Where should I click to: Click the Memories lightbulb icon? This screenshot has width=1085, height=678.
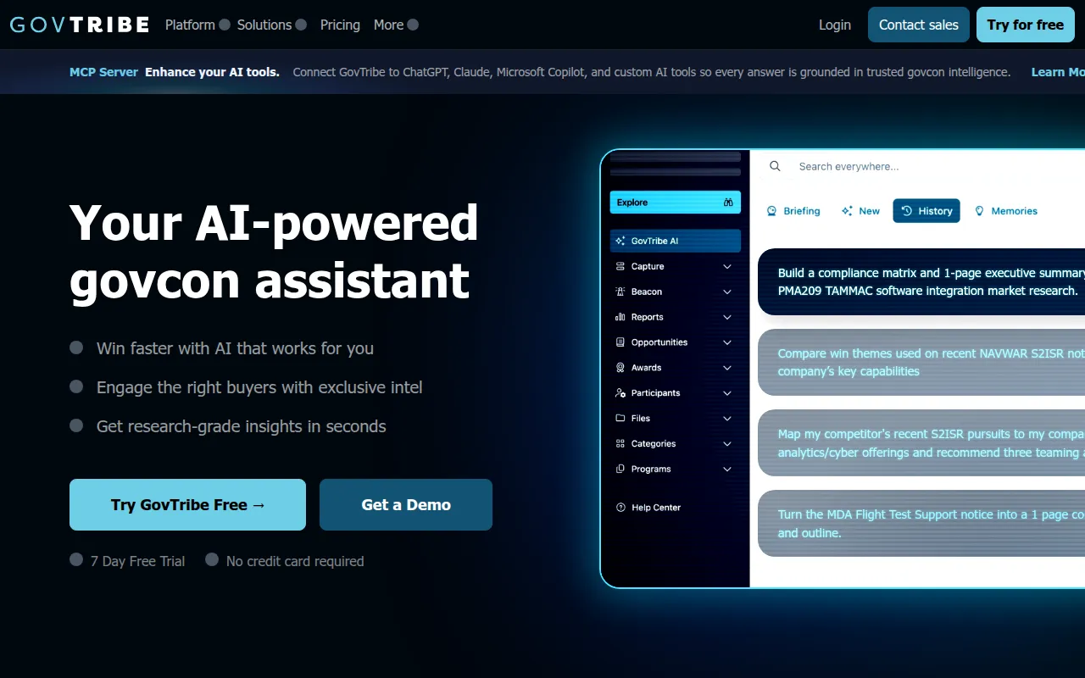980,211
